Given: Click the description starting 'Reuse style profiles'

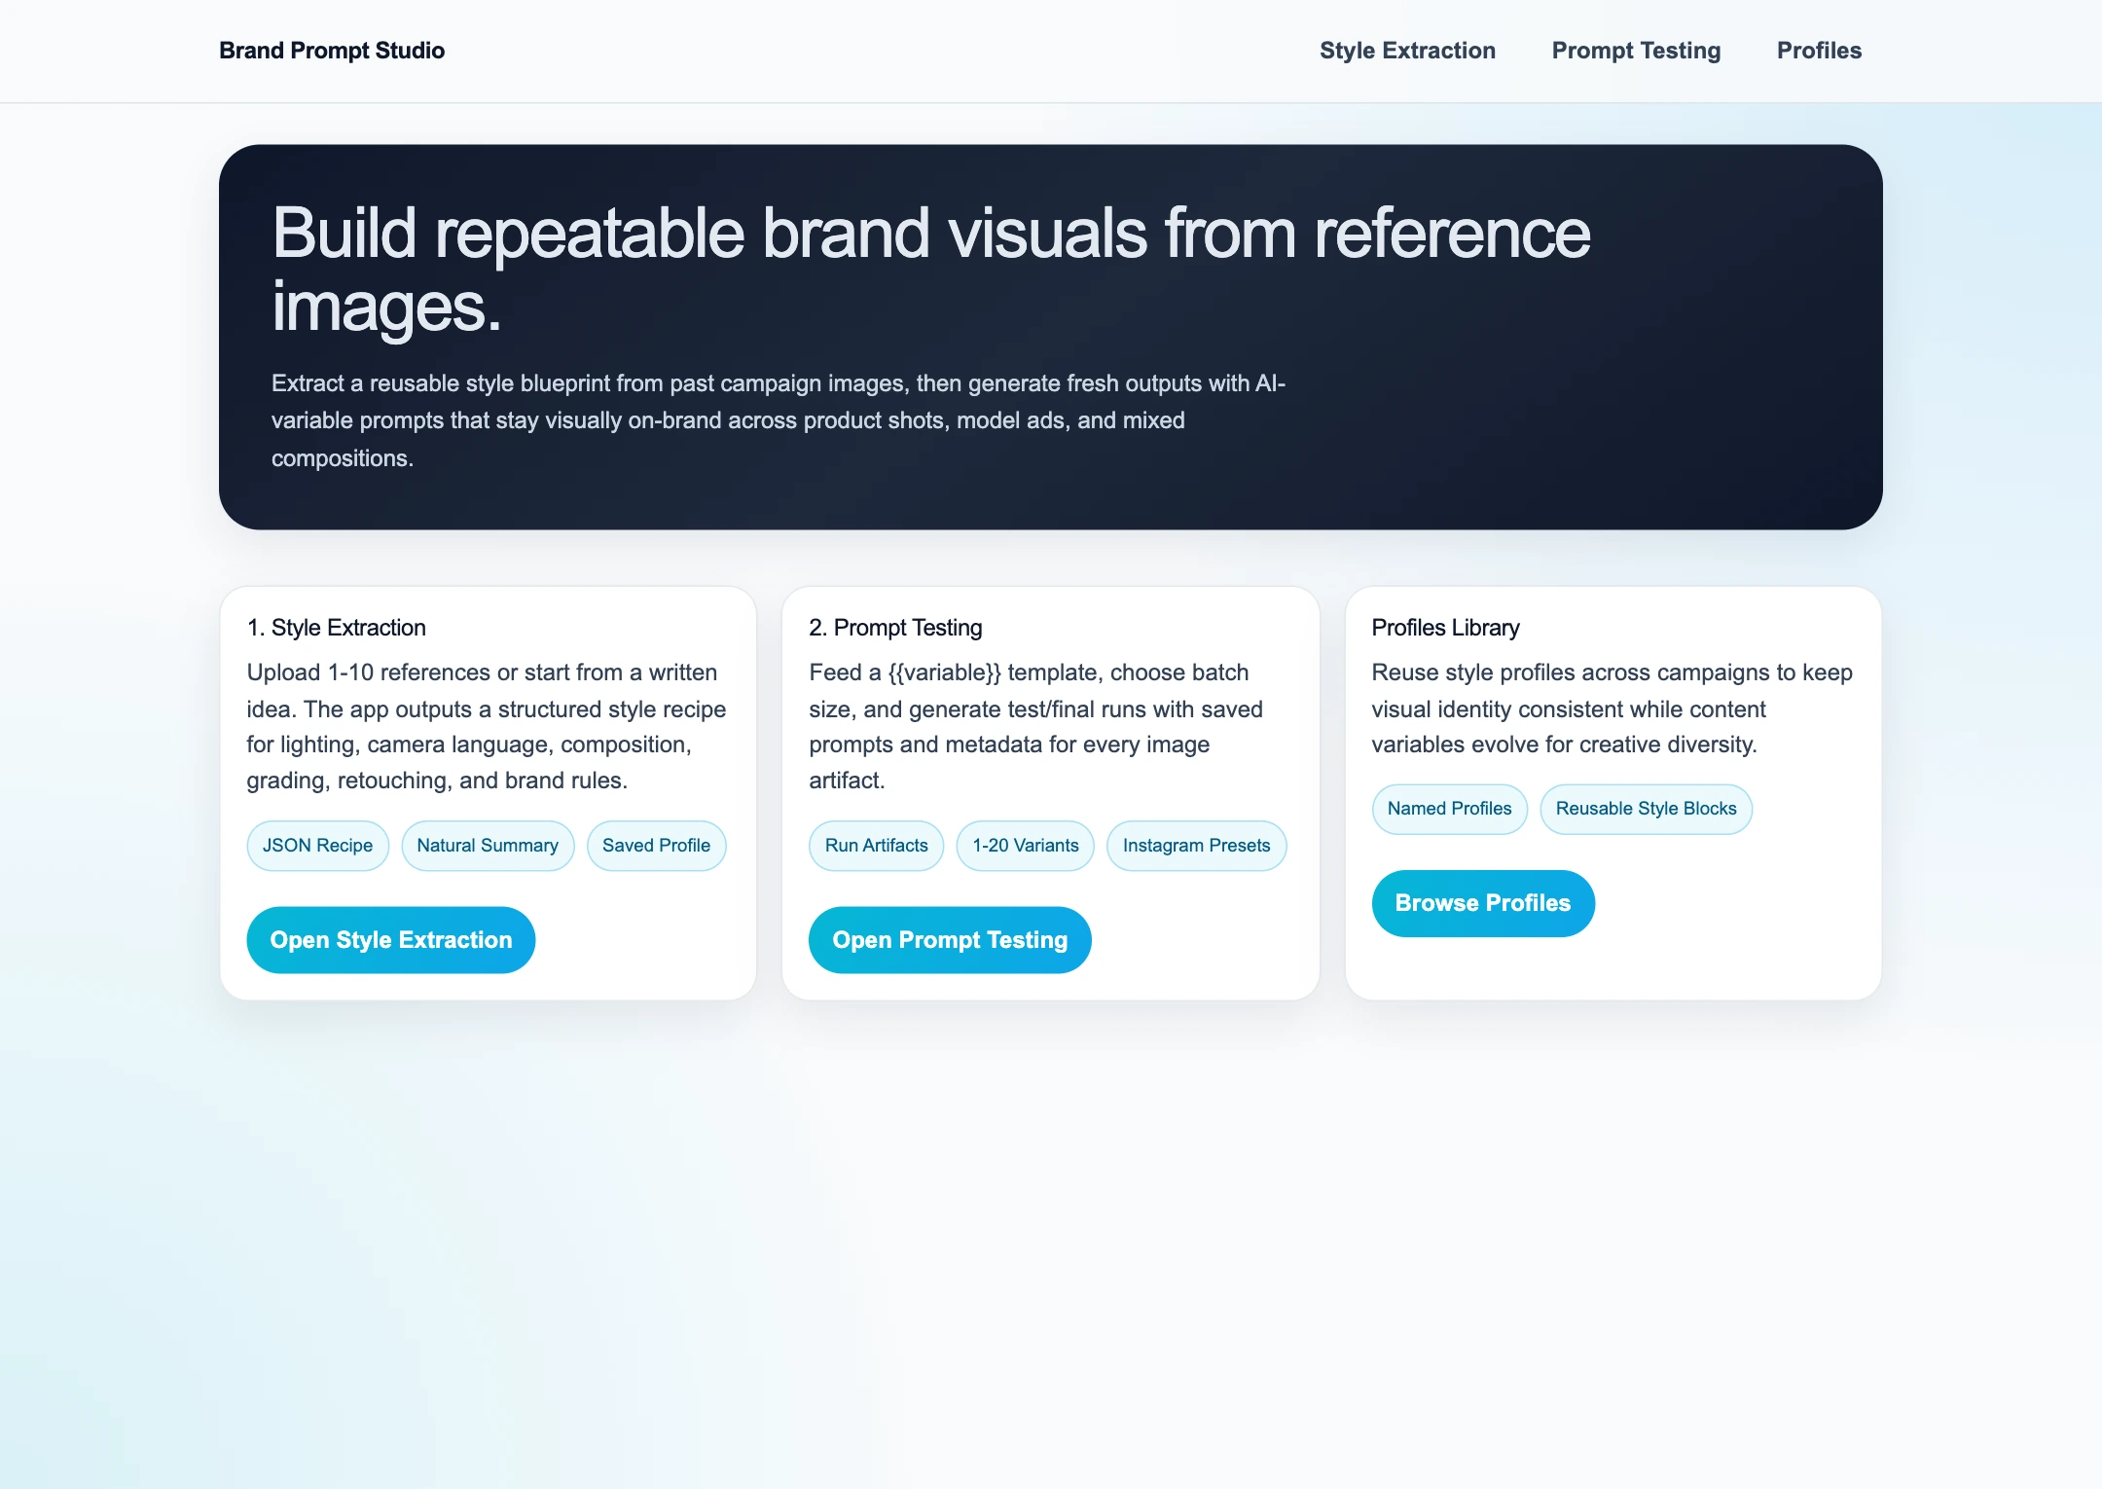Looking at the screenshot, I should point(1613,708).
